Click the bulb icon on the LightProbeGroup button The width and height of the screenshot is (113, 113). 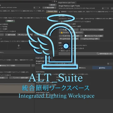click(x=61, y=39)
